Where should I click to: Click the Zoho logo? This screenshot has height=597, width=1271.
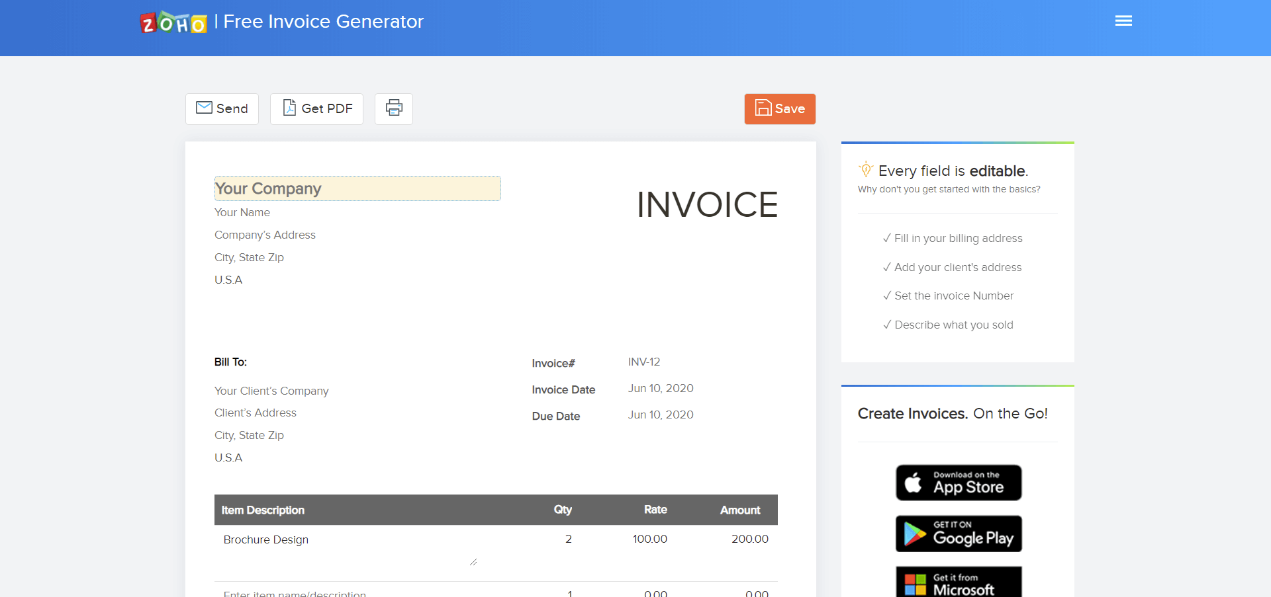(173, 22)
